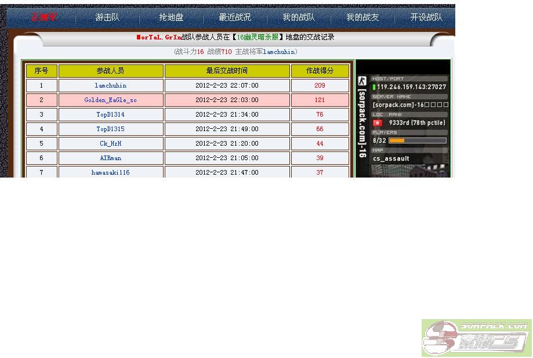The image size is (533, 358).
Task: Open the 我的战友 page
Action: click(362, 17)
